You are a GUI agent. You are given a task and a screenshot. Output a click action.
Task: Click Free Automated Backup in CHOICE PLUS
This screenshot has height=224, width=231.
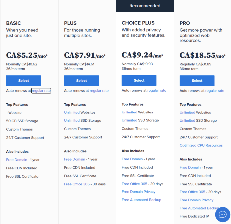coord(141,200)
